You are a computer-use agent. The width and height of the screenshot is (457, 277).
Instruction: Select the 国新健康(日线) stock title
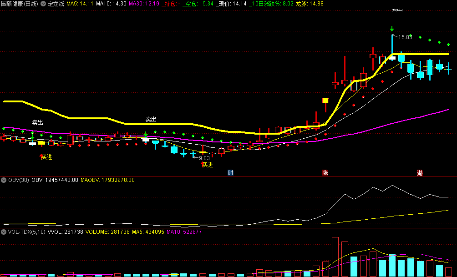[x=20, y=4]
